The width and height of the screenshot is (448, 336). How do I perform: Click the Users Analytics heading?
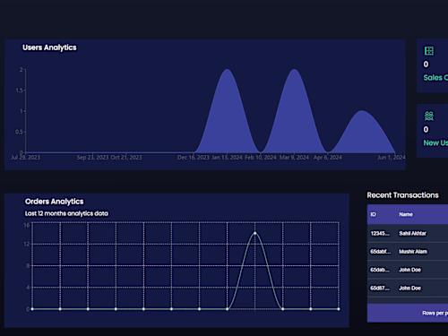[49, 47]
